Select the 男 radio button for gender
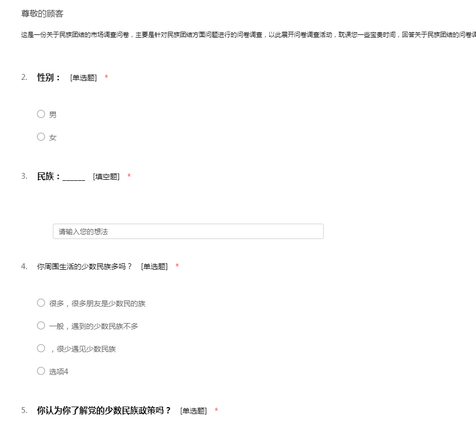 (41, 114)
